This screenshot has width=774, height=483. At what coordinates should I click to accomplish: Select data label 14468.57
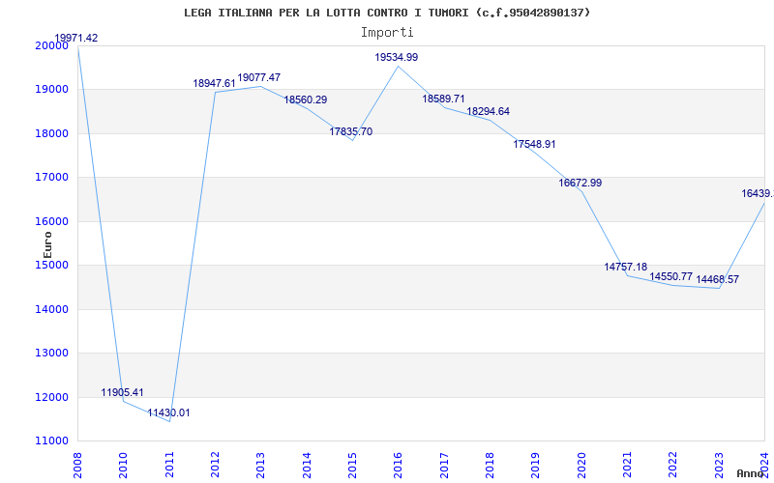[x=717, y=279]
